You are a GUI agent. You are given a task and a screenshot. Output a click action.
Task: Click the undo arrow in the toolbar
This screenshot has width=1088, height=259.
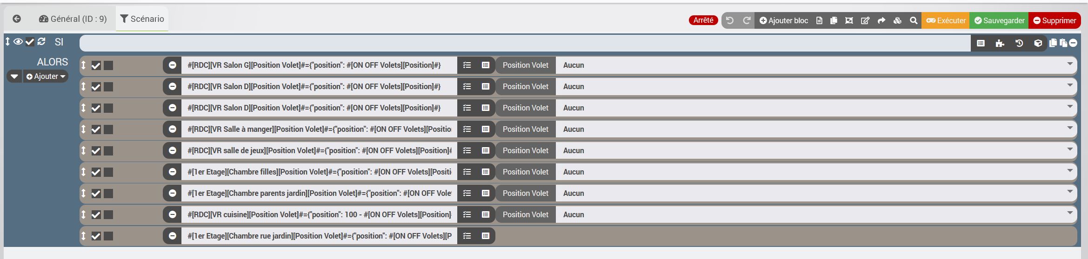[730, 20]
